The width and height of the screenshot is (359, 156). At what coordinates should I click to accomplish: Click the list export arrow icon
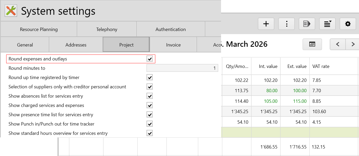click(x=307, y=24)
